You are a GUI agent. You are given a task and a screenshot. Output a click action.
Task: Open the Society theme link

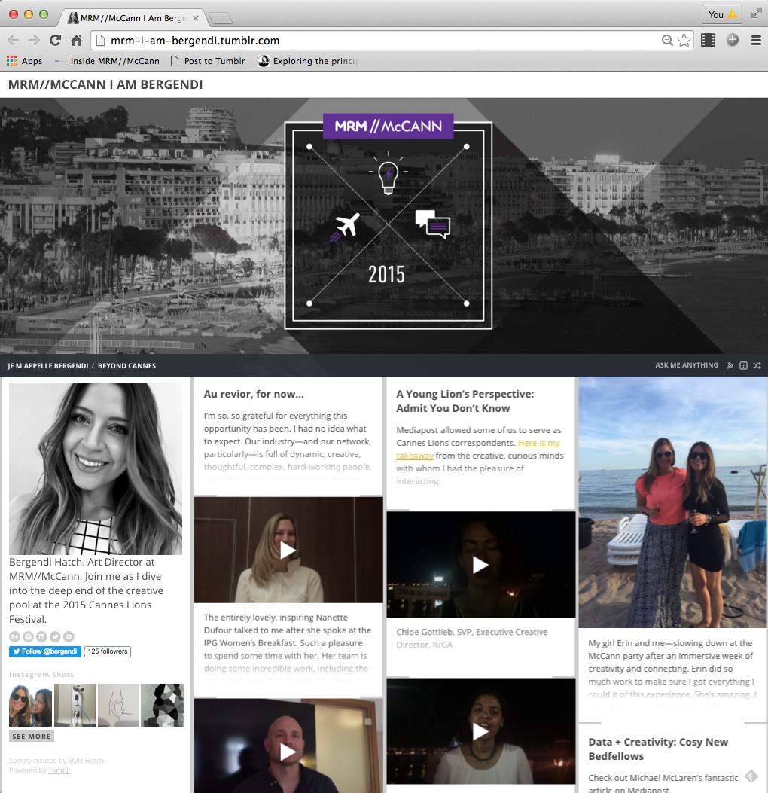[20, 761]
